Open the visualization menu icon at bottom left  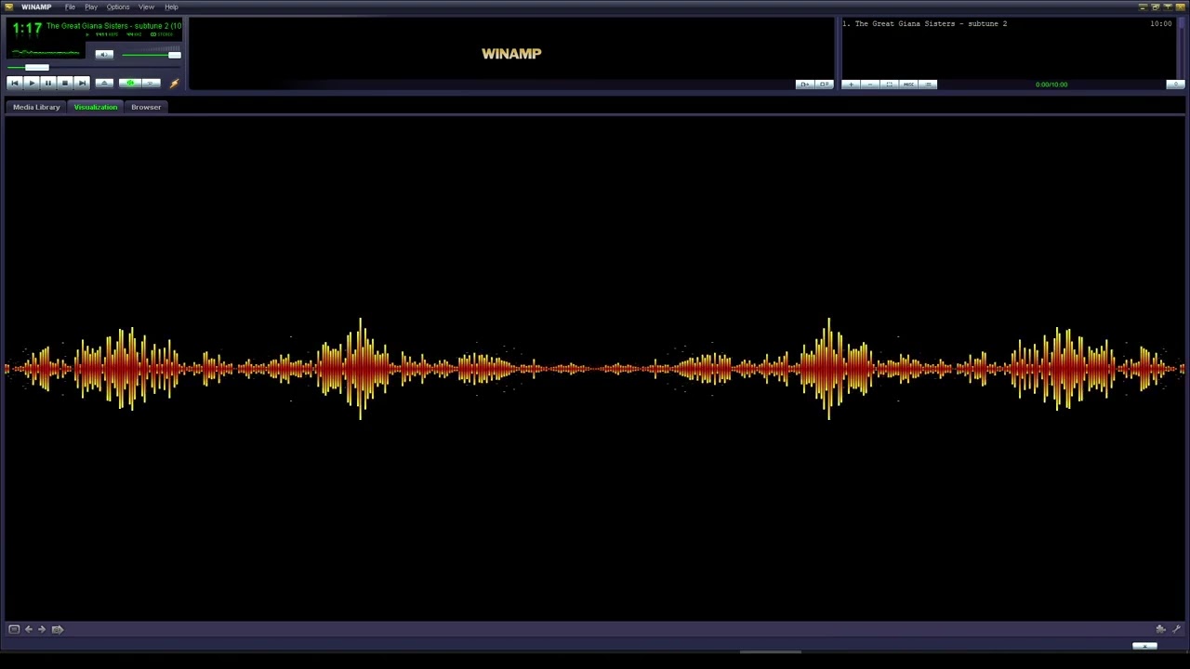14,629
